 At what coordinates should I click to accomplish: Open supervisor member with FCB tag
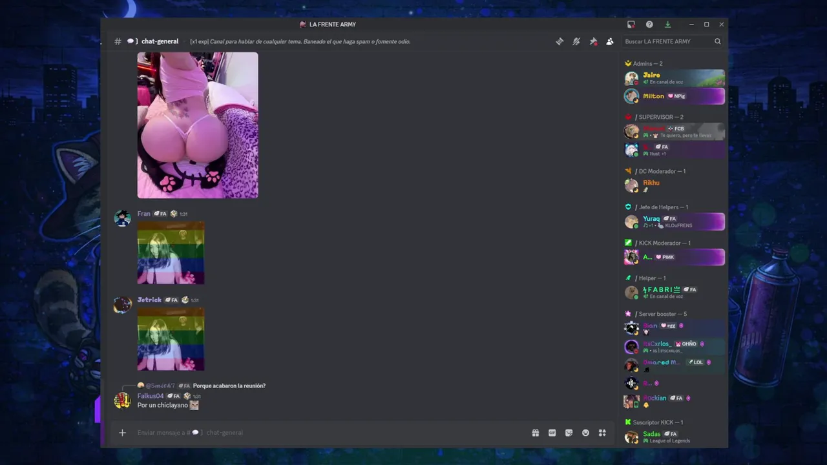pos(674,132)
